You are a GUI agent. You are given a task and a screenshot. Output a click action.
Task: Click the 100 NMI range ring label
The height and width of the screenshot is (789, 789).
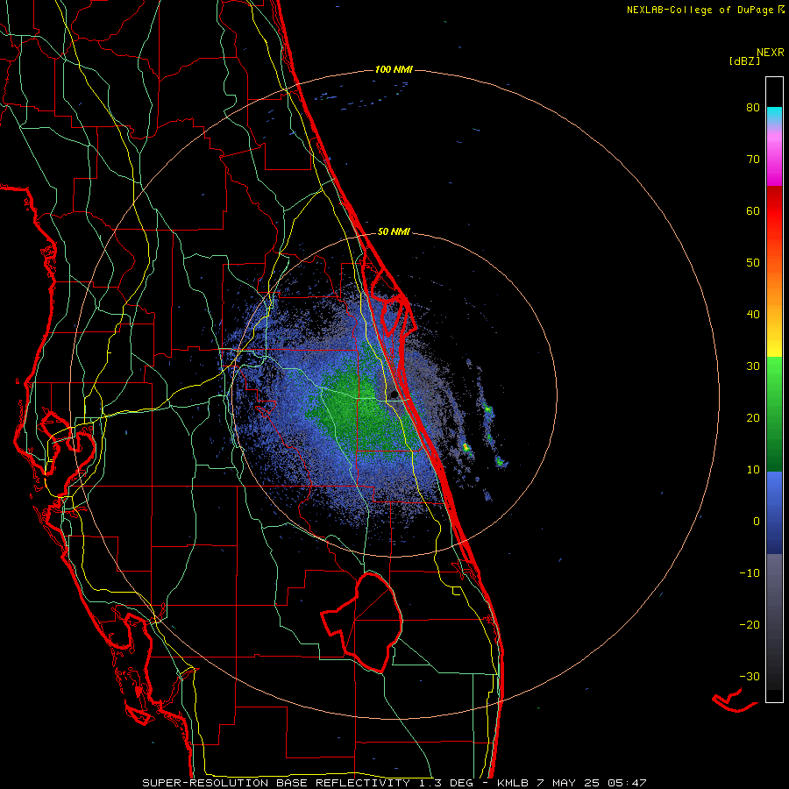click(394, 69)
